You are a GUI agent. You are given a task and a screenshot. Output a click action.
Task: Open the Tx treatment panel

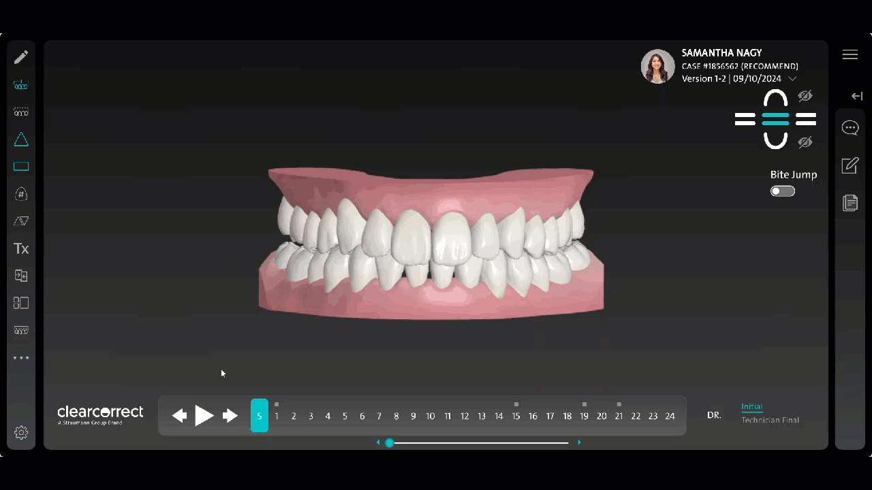[x=21, y=248]
